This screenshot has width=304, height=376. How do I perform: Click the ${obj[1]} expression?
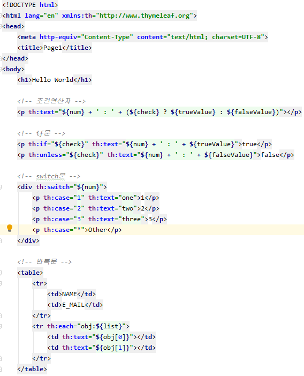[112, 348]
